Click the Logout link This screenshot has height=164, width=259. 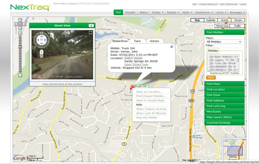point(242,4)
